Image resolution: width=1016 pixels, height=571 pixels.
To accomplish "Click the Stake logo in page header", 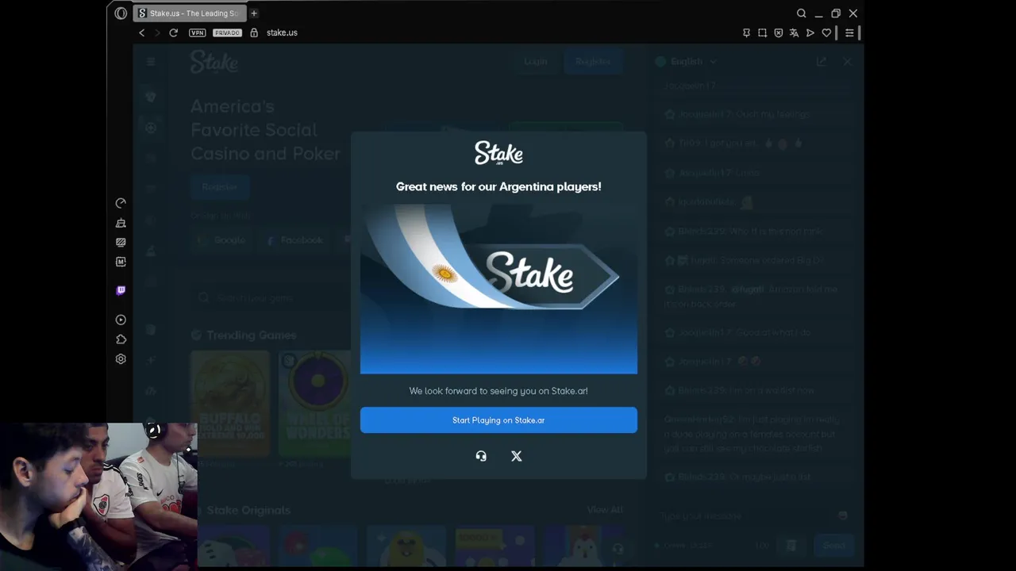I will click(214, 61).
